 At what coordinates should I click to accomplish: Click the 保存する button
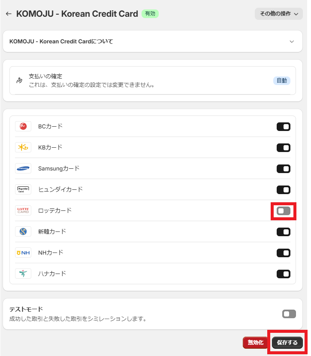(x=287, y=343)
